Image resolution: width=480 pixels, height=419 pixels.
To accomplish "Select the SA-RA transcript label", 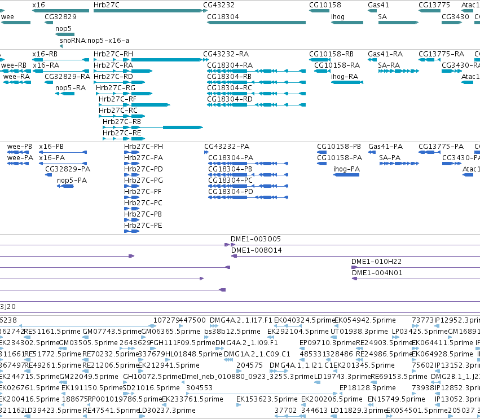I will (x=389, y=65).
